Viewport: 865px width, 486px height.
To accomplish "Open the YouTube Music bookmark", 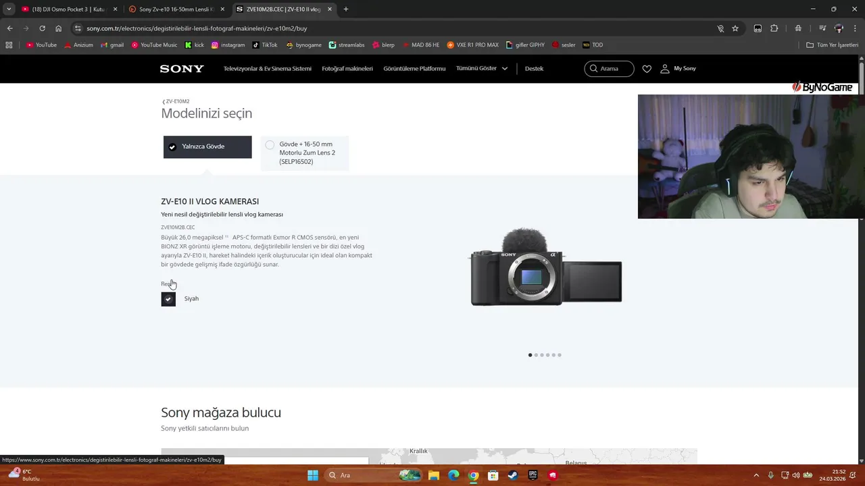I will coord(154,45).
